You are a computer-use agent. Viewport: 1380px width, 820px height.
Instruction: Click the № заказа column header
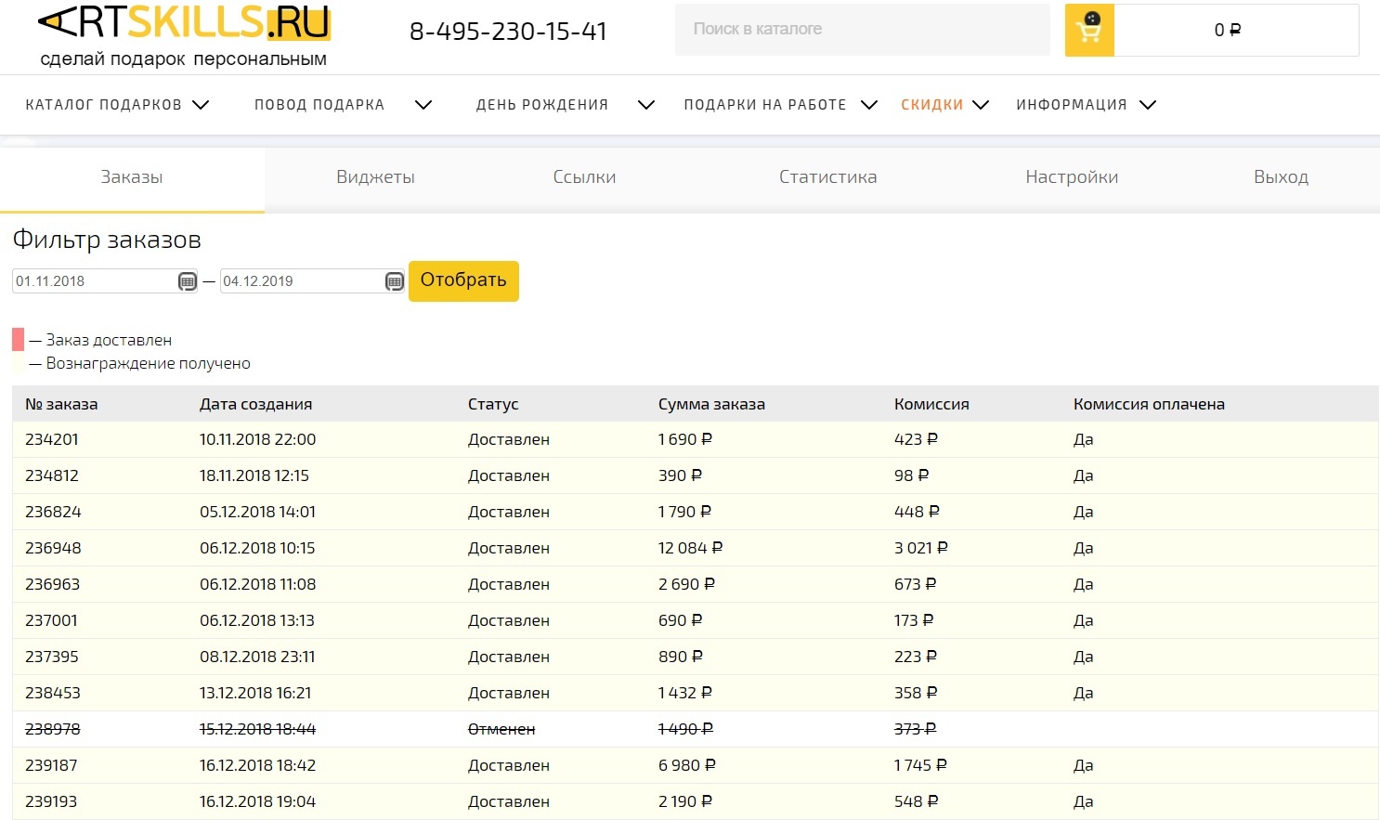[61, 404]
